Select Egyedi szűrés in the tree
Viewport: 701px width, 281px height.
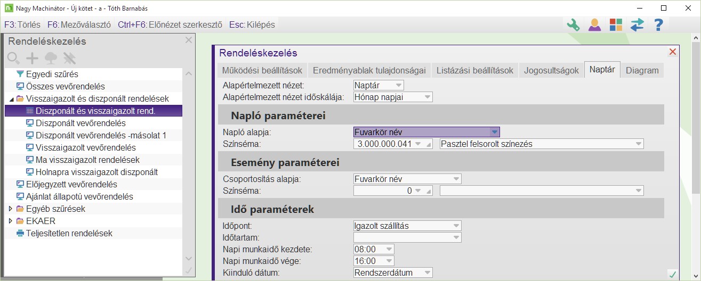(x=52, y=74)
